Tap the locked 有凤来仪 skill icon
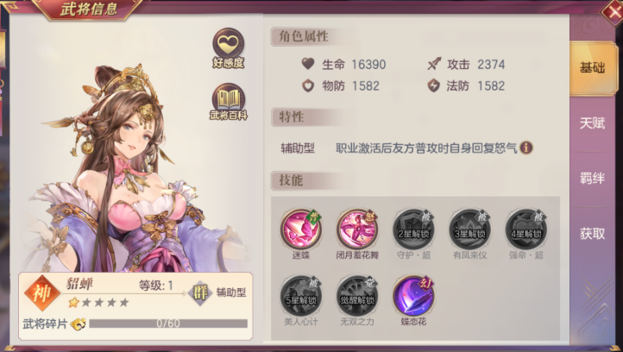This screenshot has width=623, height=352. [x=469, y=229]
